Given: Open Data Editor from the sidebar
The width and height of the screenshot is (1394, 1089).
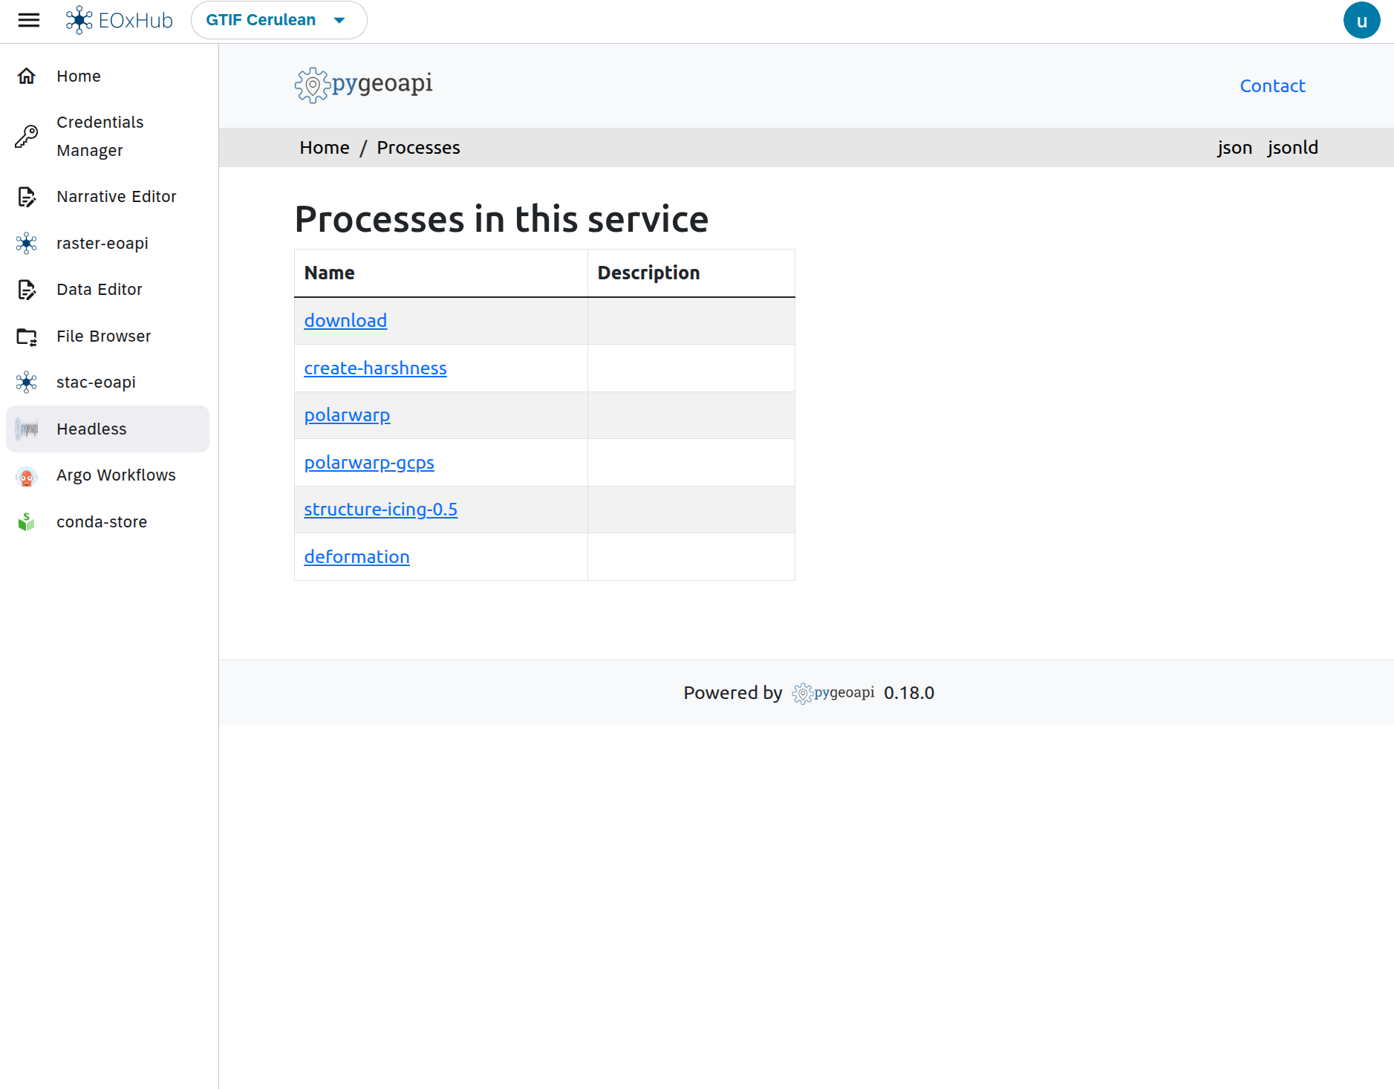Looking at the screenshot, I should click(x=99, y=290).
